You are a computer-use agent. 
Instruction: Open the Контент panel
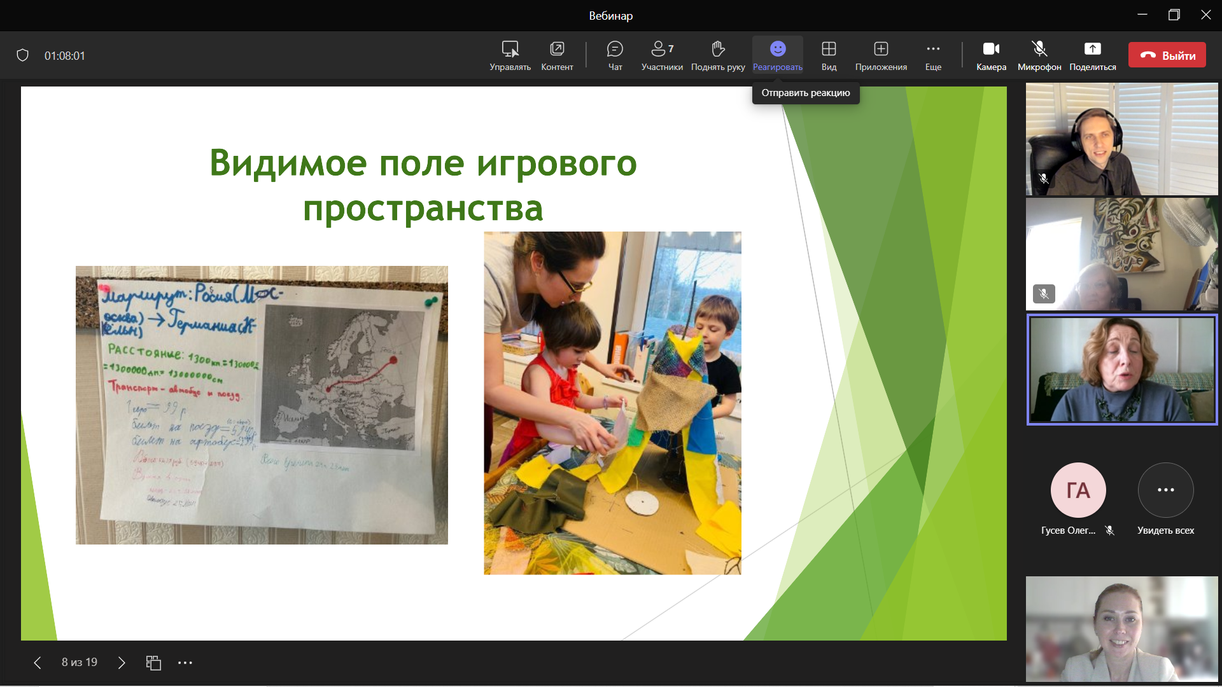pos(556,55)
